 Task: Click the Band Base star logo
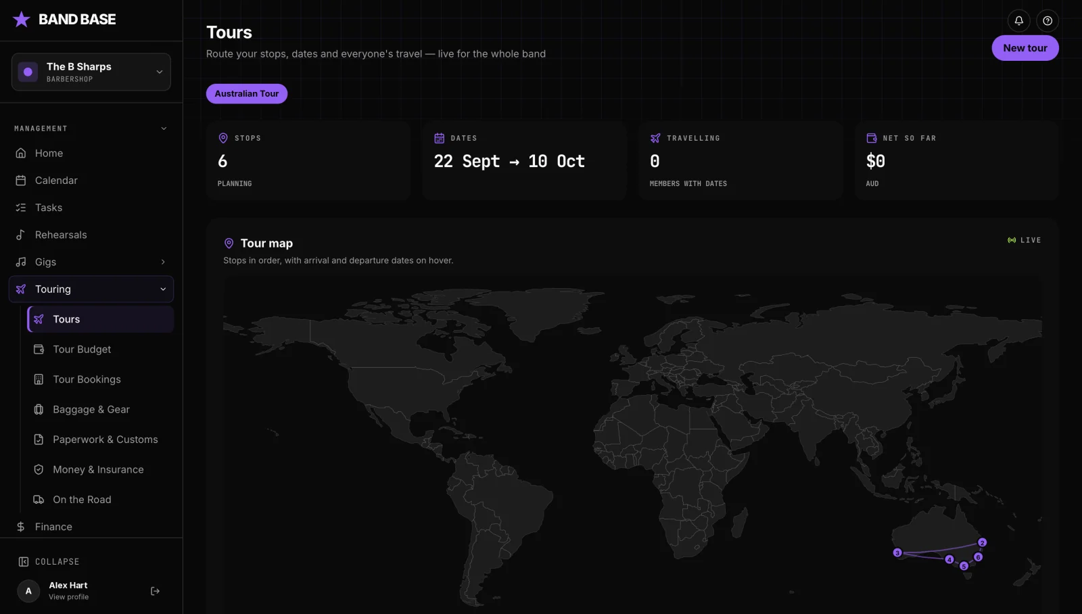22,19
